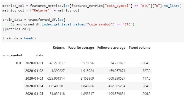
Task: Select the BTC index cell
Action: click(19, 63)
